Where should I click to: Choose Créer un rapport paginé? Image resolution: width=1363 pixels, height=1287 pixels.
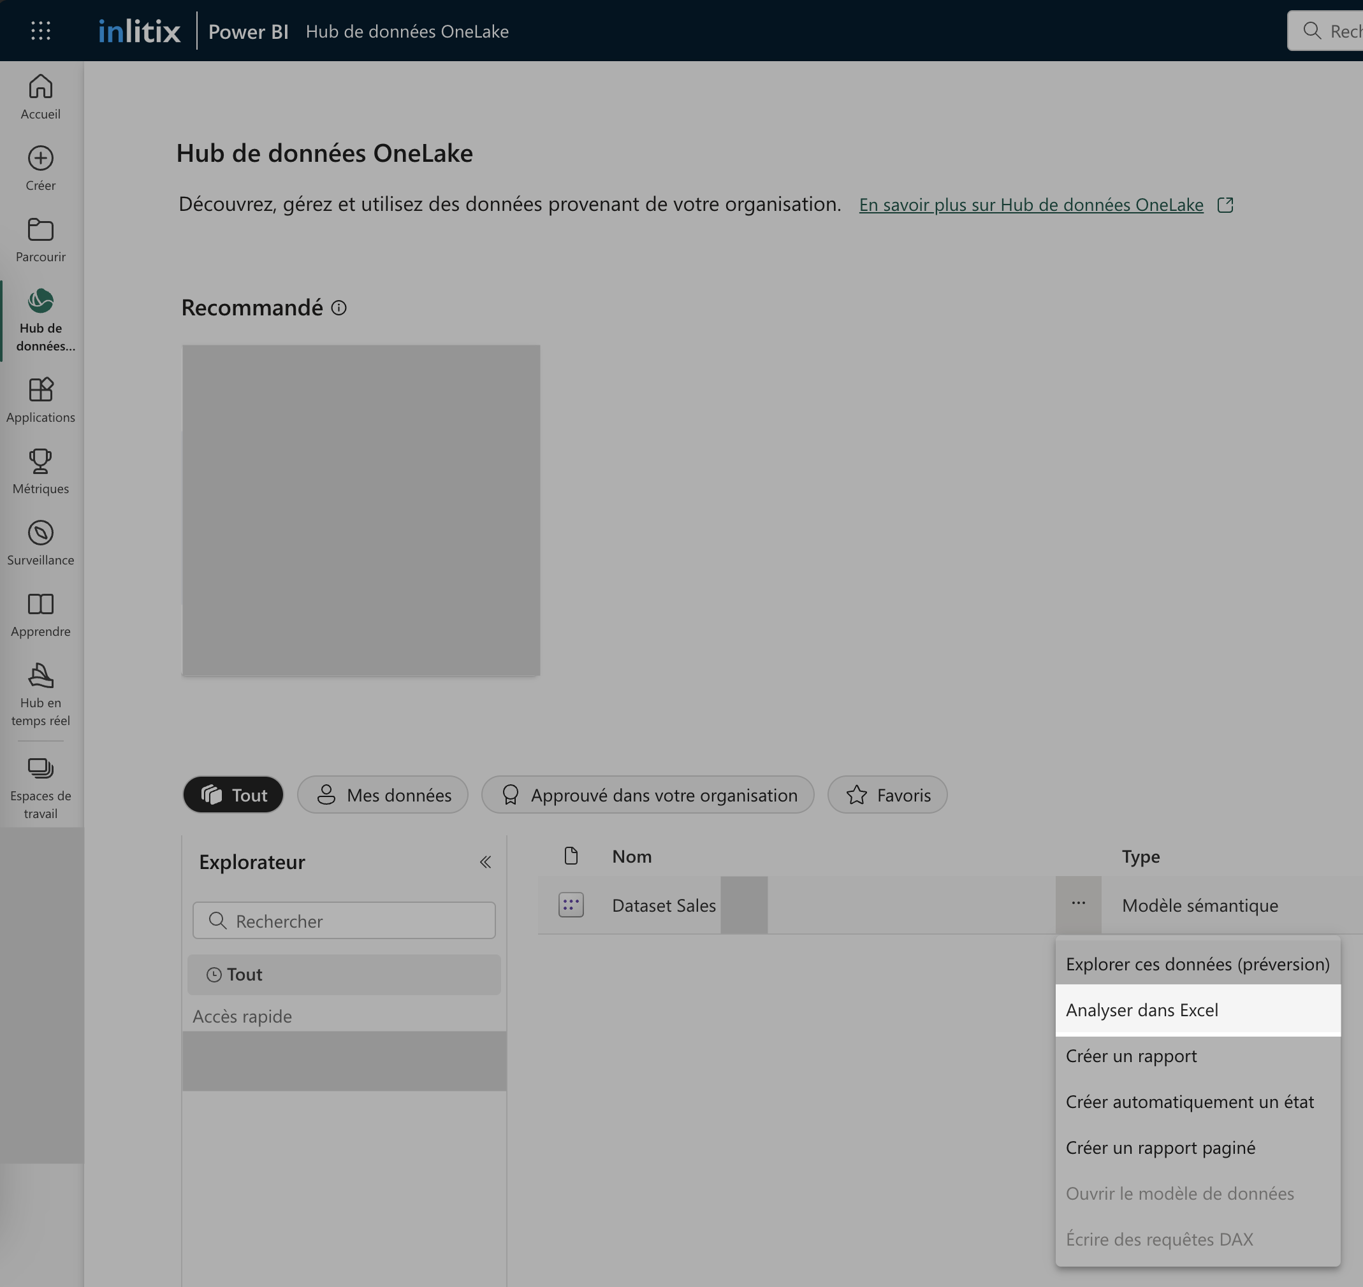coord(1160,1147)
